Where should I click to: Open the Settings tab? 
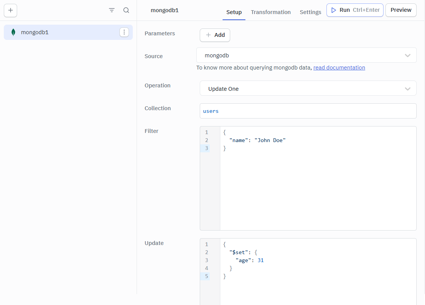click(x=310, y=12)
